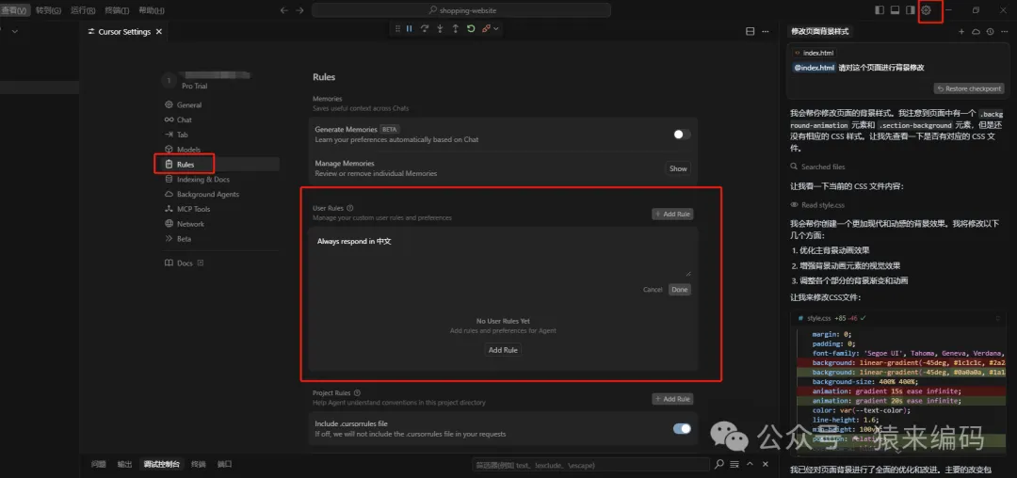Image resolution: width=1017 pixels, height=478 pixels.
Task: Open the 查看(V) menu
Action: (x=14, y=10)
